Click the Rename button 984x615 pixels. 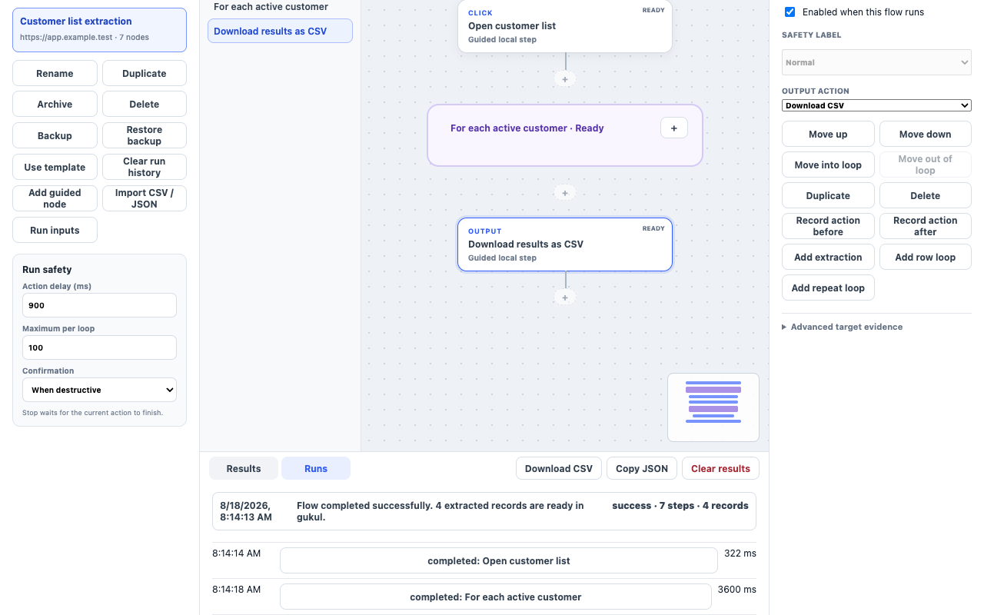tap(55, 73)
